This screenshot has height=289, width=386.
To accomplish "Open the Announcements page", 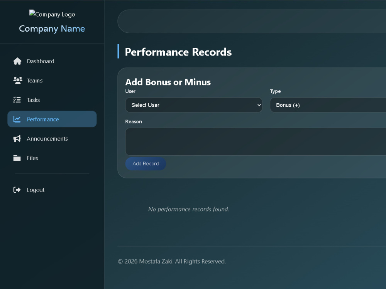I will pyautogui.click(x=52, y=139).
